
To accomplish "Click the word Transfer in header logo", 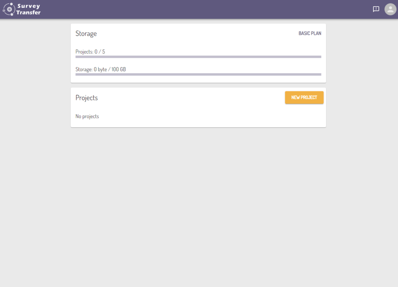I will (x=28, y=12).
